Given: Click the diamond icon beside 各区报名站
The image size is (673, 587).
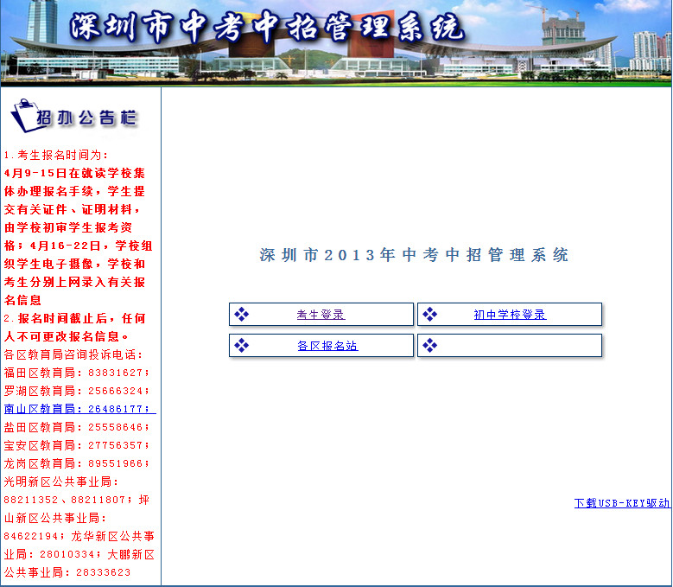Looking at the screenshot, I should [x=242, y=345].
